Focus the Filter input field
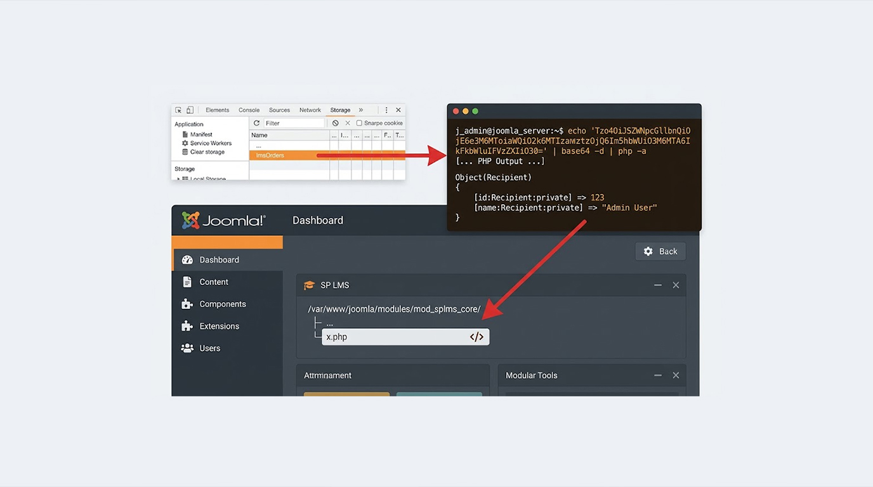This screenshot has height=487, width=873. [294, 123]
